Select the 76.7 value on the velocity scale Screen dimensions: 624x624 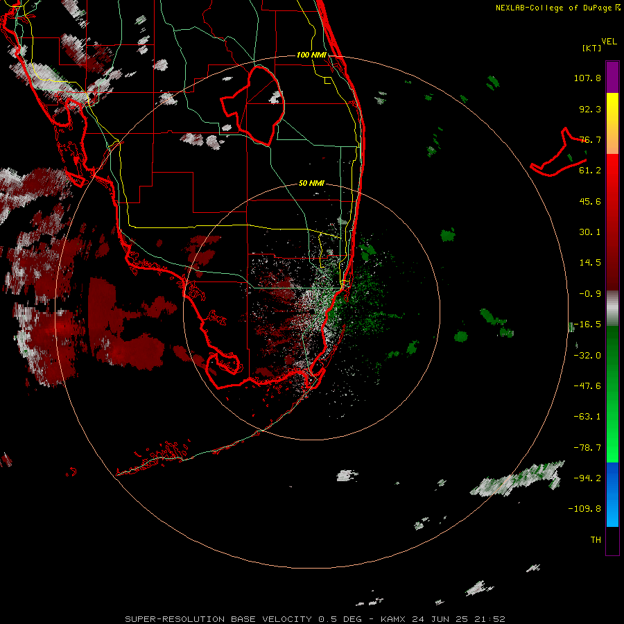coord(590,139)
